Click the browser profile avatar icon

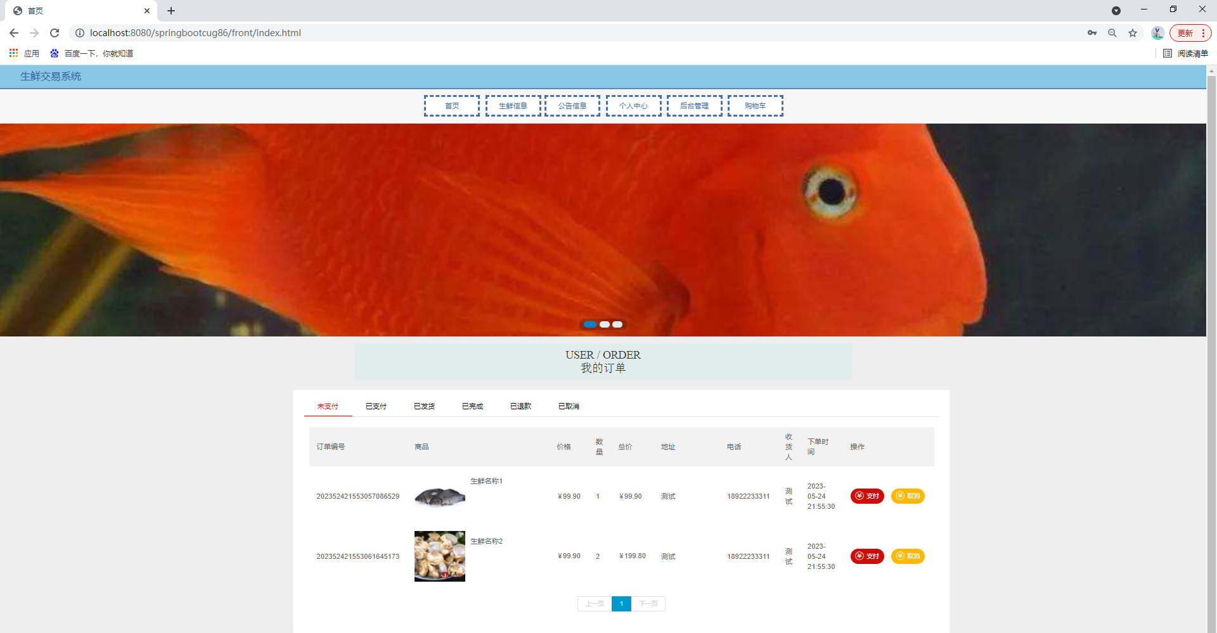tap(1157, 32)
